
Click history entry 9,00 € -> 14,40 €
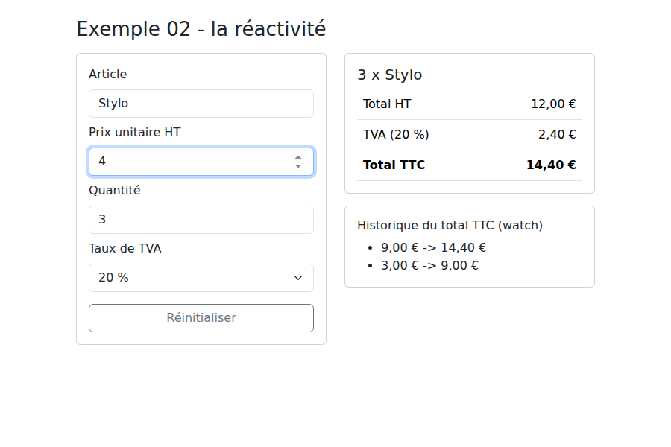pos(433,247)
